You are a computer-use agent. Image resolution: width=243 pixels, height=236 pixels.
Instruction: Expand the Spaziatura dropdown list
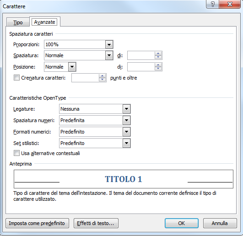pos(109,55)
